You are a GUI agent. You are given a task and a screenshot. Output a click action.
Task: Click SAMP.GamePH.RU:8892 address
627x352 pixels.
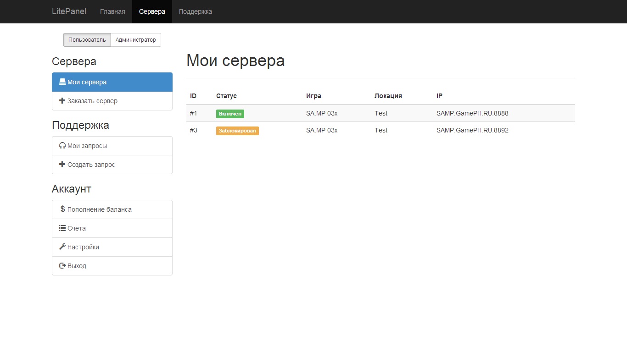pyautogui.click(x=472, y=130)
